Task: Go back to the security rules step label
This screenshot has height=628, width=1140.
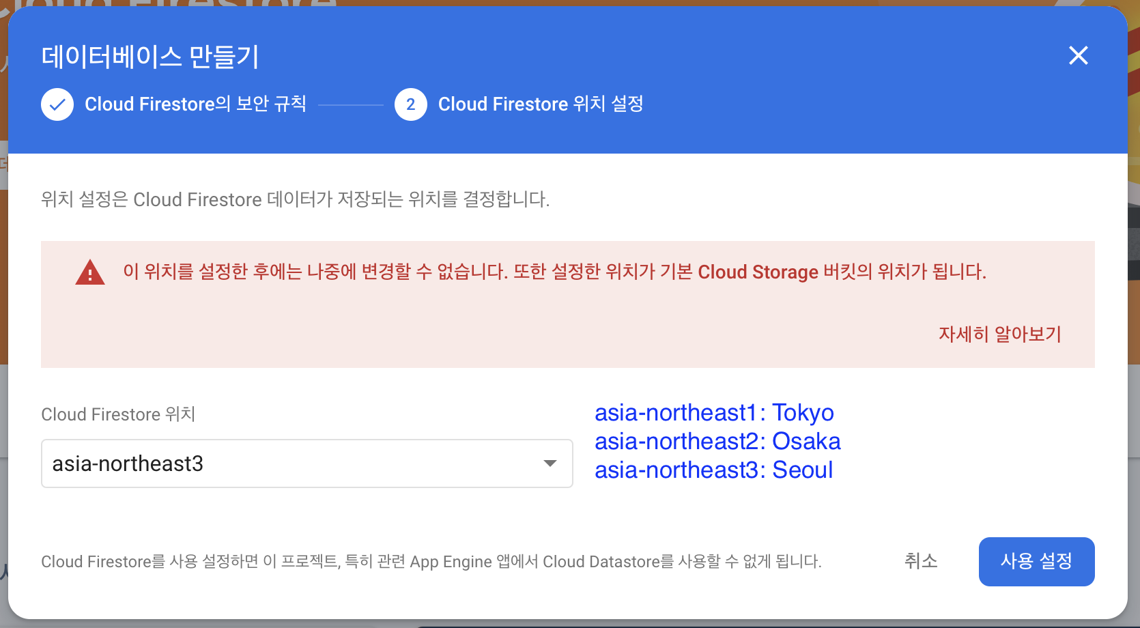Action: coord(195,104)
